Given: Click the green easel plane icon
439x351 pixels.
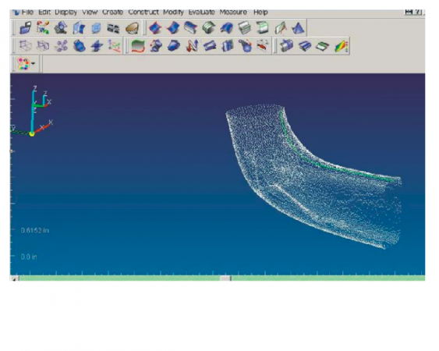Looking at the screenshot, I should tap(281, 28).
